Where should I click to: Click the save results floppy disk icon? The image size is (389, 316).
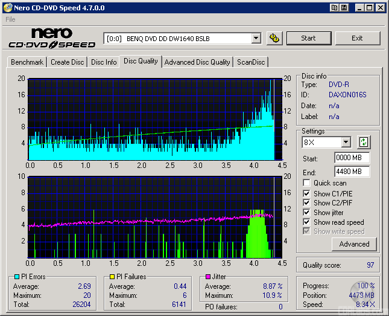(x=344, y=8)
